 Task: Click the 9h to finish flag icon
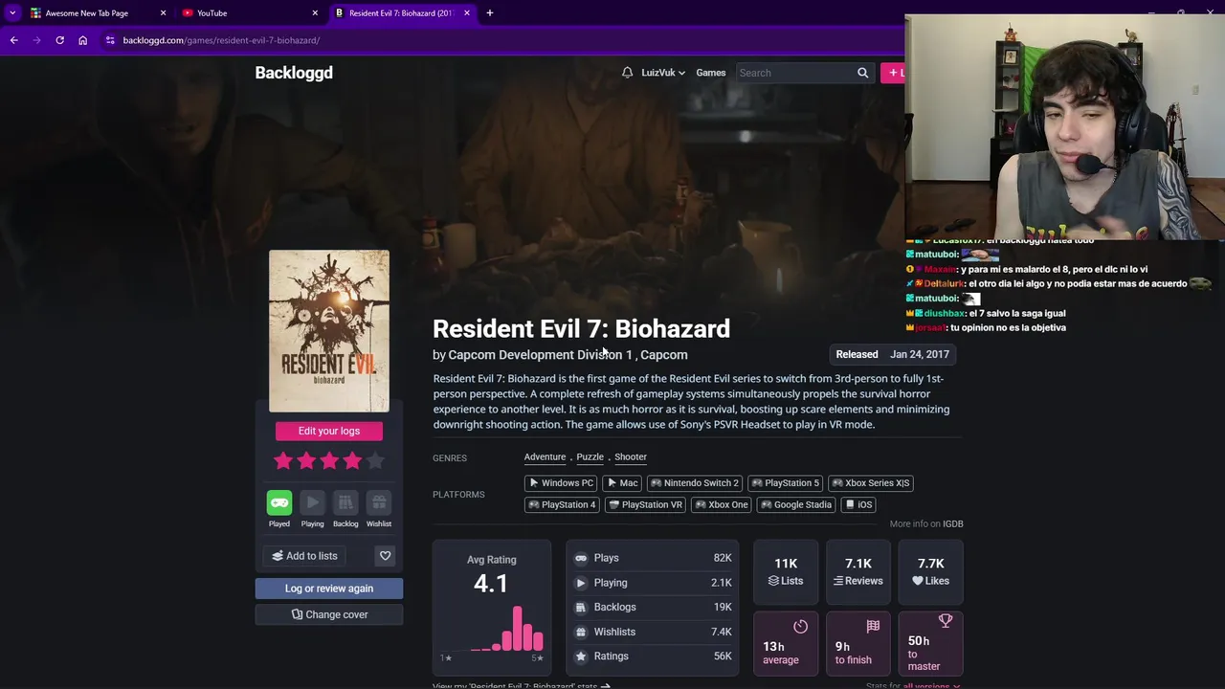(x=873, y=627)
